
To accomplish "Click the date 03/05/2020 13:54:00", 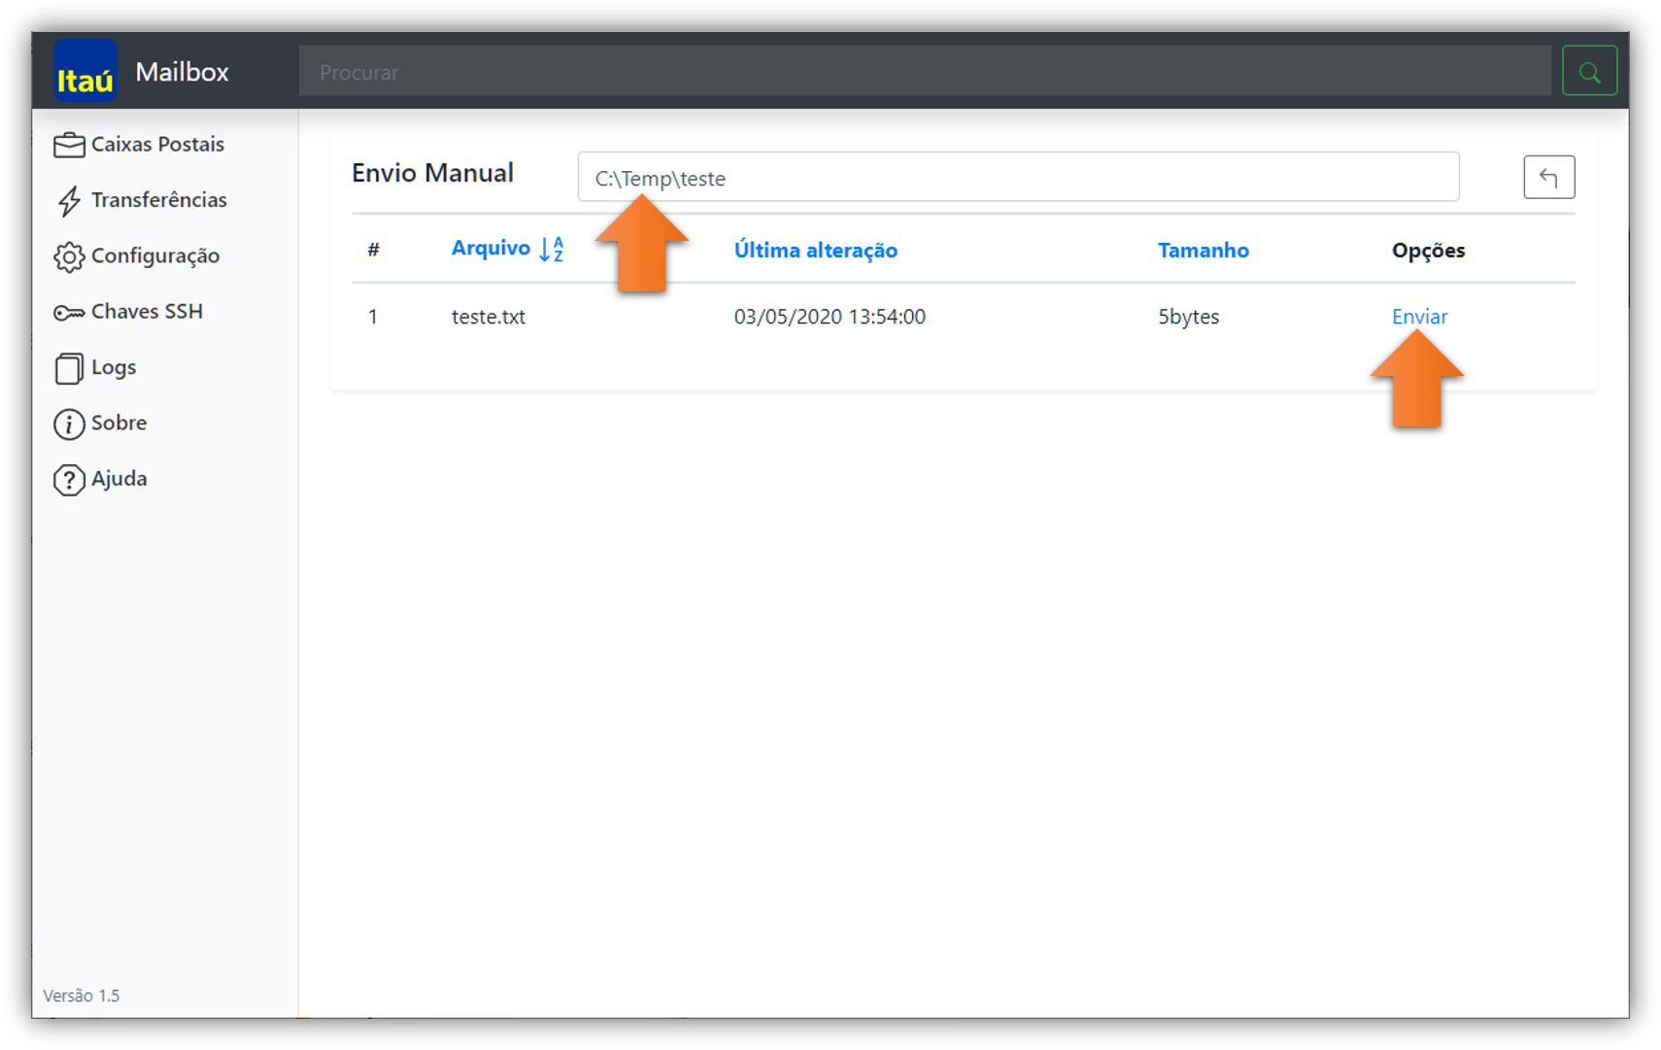I will [x=830, y=317].
